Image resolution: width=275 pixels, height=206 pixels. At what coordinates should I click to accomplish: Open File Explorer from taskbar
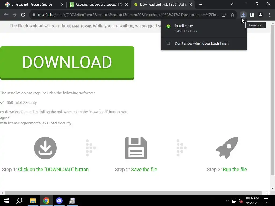pyautogui.click(x=33, y=201)
